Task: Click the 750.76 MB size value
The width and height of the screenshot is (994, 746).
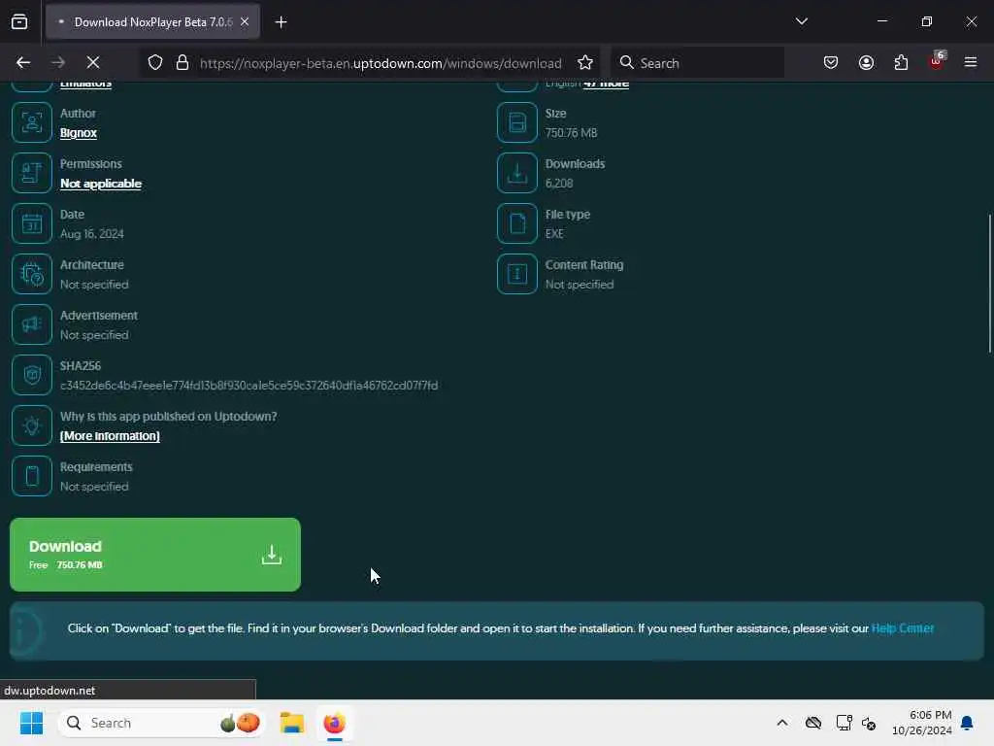Action: [571, 132]
